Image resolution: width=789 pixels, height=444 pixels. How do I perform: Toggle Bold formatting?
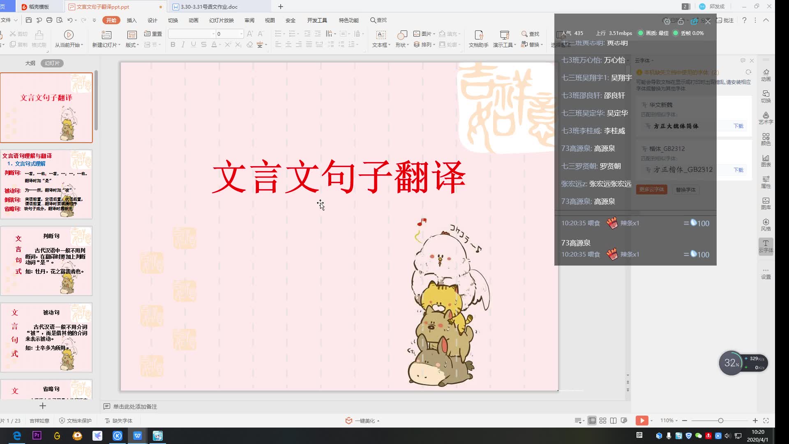173,44
